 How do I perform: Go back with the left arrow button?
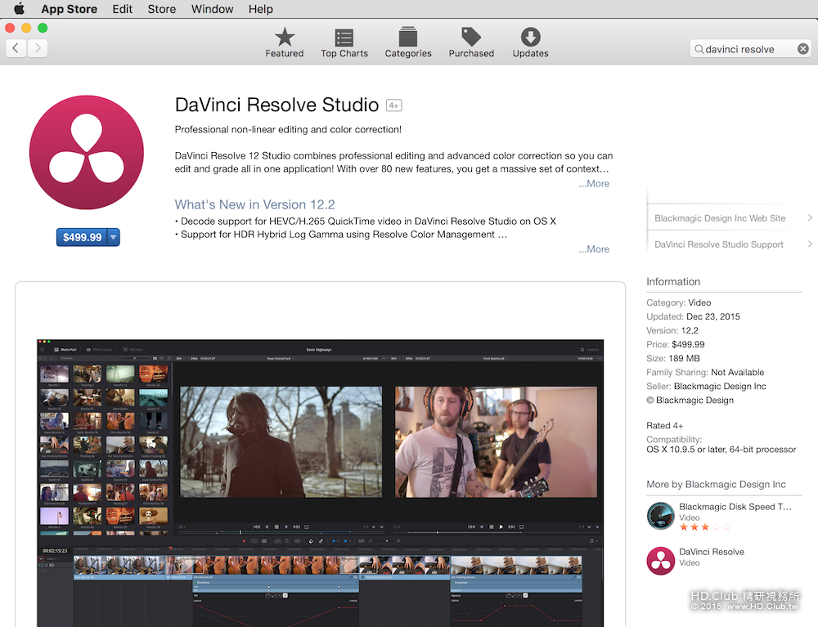coord(16,48)
